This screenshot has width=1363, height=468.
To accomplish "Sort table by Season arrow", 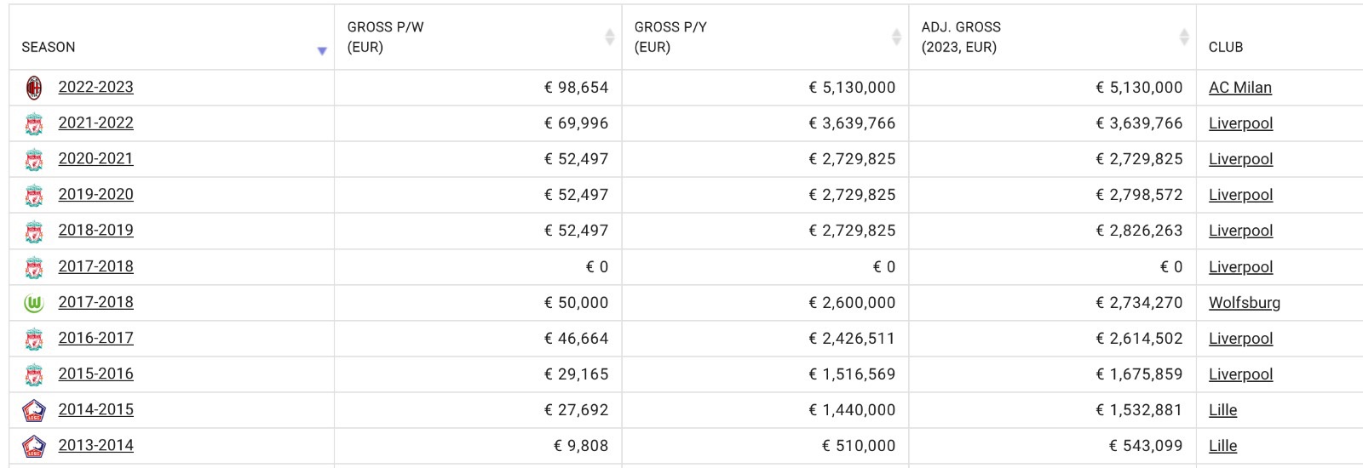I will pos(322,51).
